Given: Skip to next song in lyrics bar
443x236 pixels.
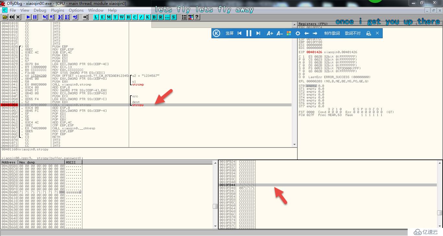Looking at the screenshot, I should [258, 33].
